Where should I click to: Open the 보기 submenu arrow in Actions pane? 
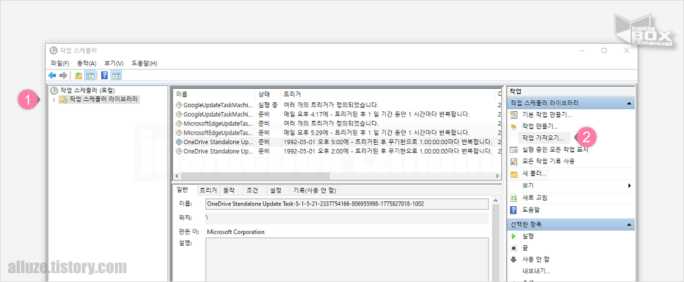629,186
